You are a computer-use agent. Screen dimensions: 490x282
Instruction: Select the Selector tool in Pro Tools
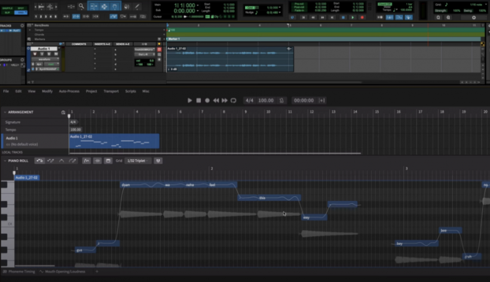tap(104, 6)
